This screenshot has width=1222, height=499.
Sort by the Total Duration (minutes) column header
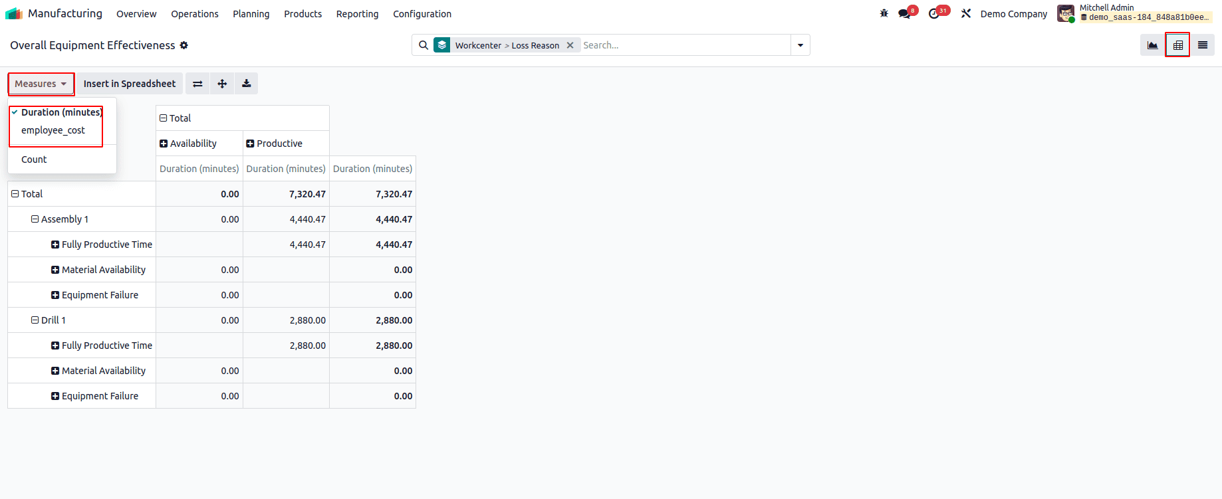coord(372,169)
